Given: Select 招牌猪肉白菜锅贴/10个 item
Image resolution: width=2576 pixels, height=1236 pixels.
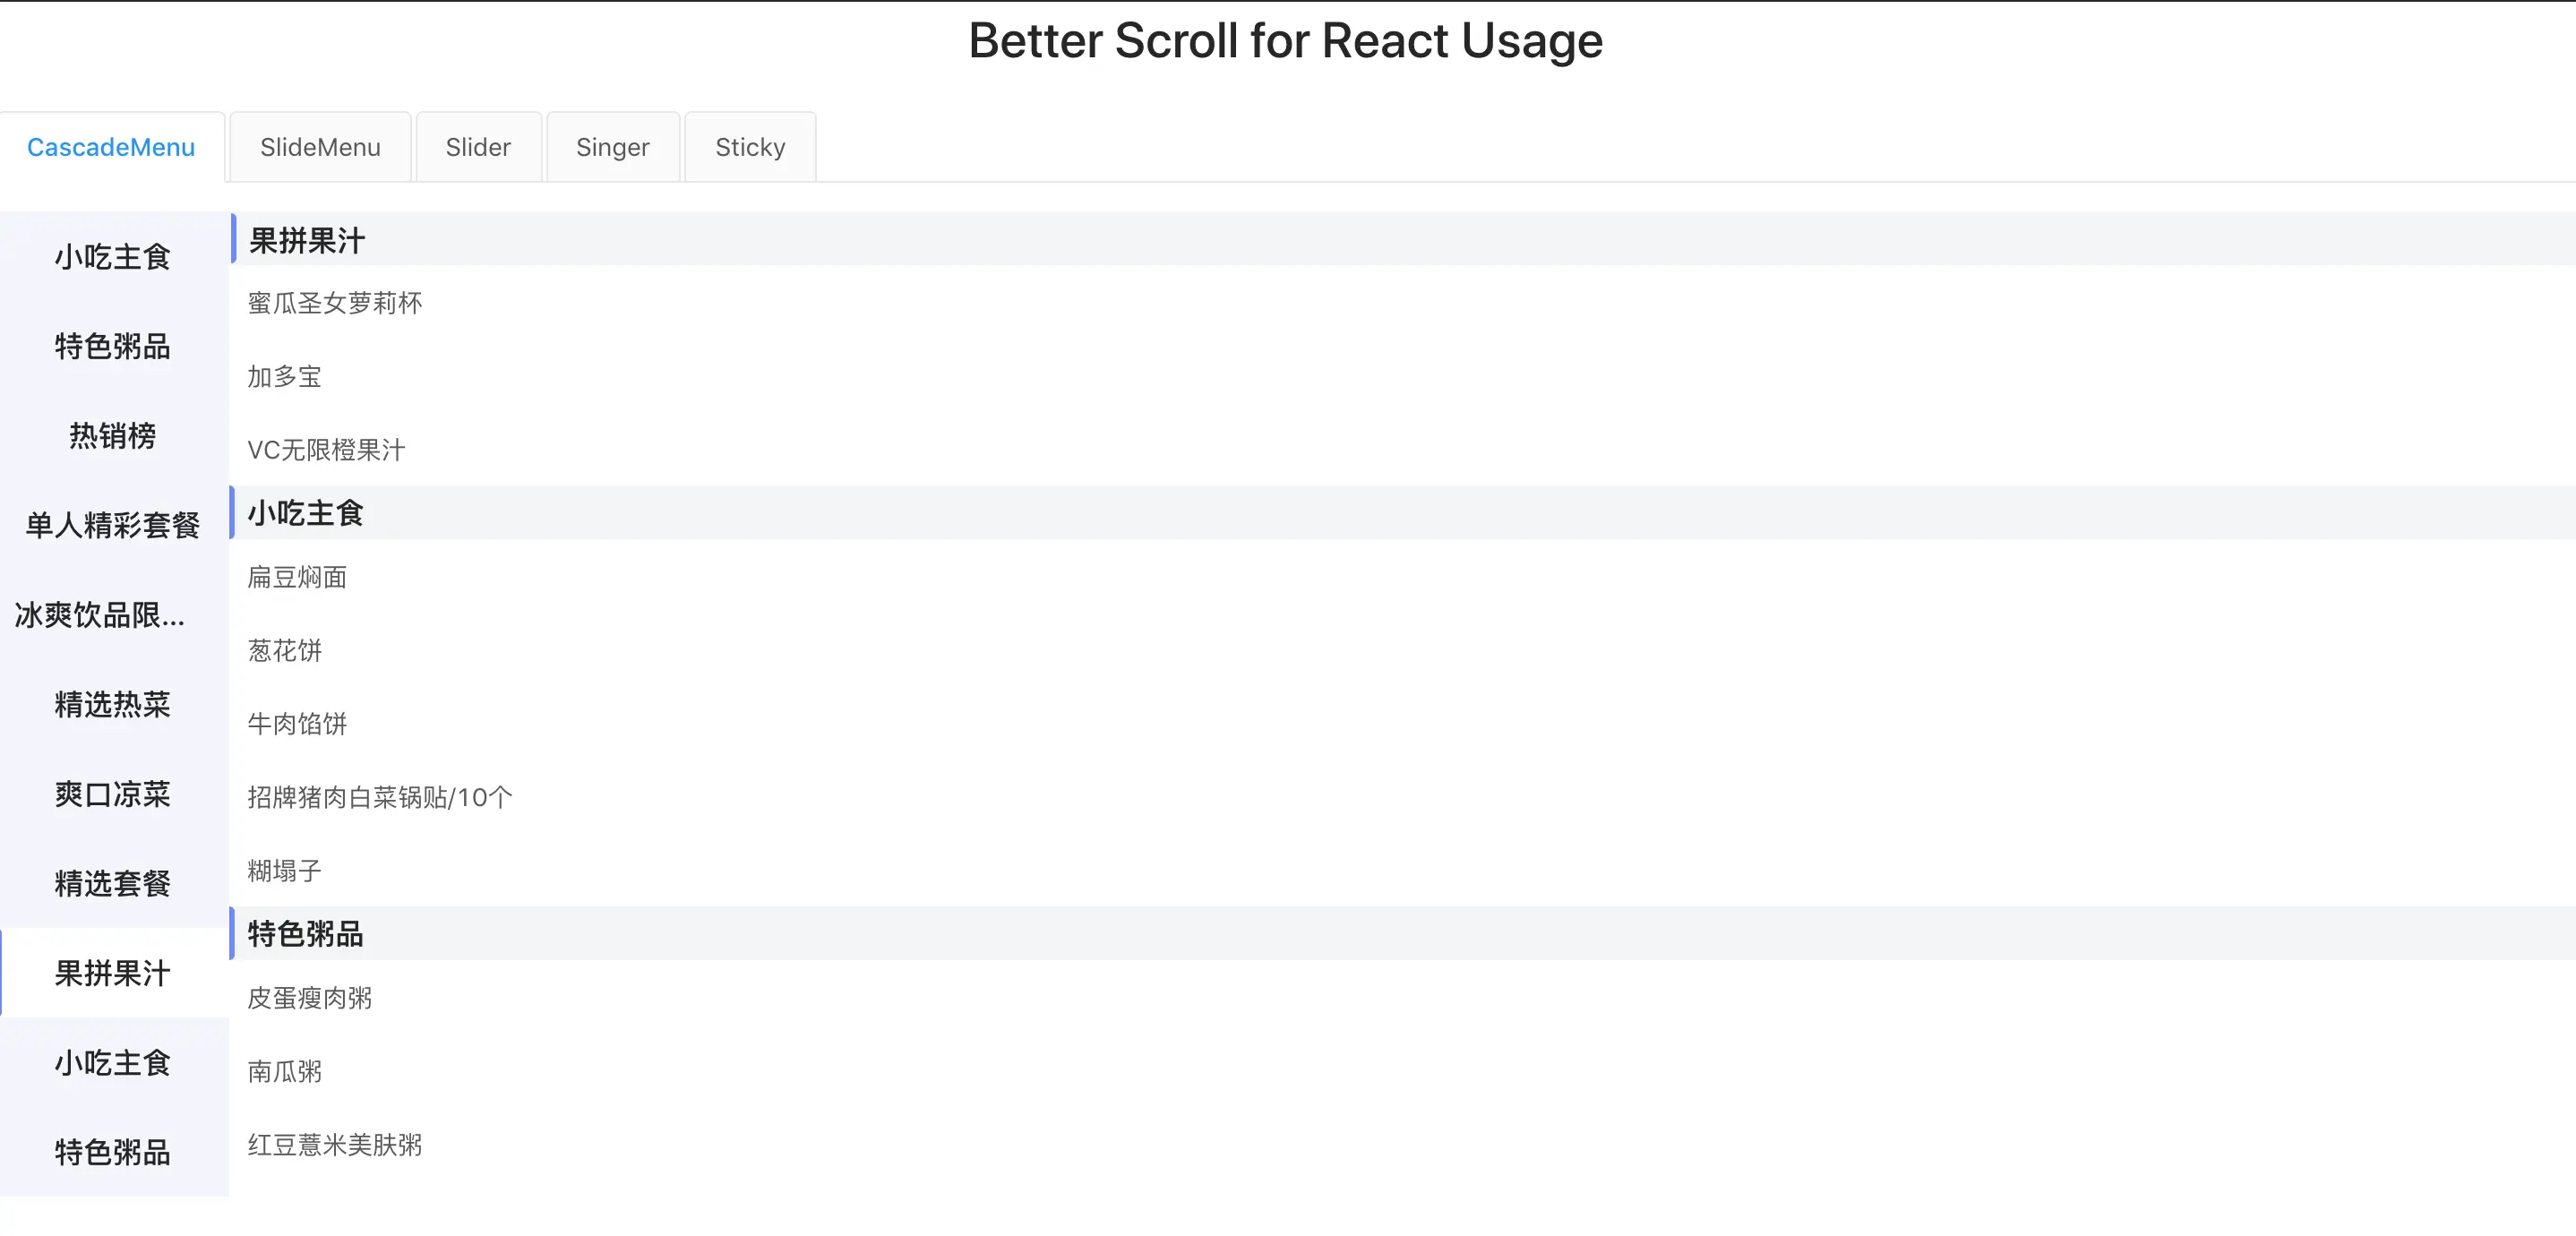Looking at the screenshot, I should [x=380, y=797].
